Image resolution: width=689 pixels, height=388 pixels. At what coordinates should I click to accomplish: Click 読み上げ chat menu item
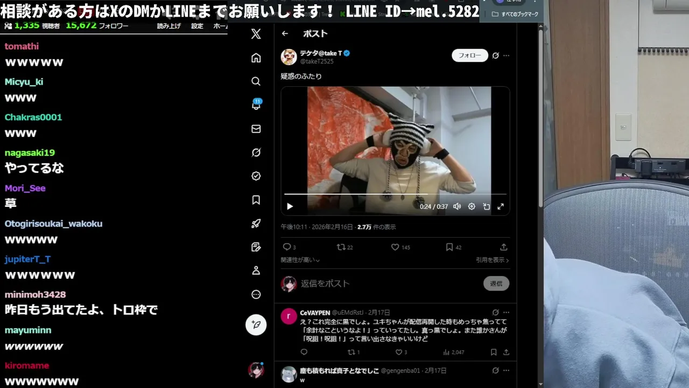[x=169, y=26]
